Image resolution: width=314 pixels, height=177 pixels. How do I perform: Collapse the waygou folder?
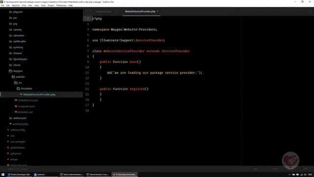point(11,71)
